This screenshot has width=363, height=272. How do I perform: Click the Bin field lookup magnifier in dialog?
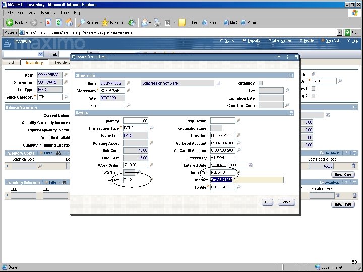[x=128, y=105]
